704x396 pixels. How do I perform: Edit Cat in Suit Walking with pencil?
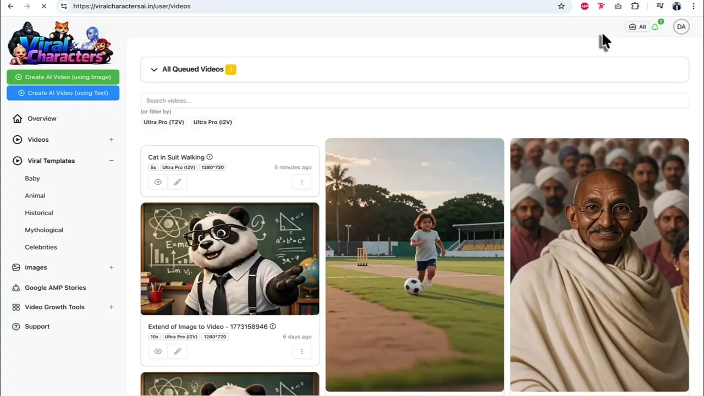pyautogui.click(x=177, y=182)
